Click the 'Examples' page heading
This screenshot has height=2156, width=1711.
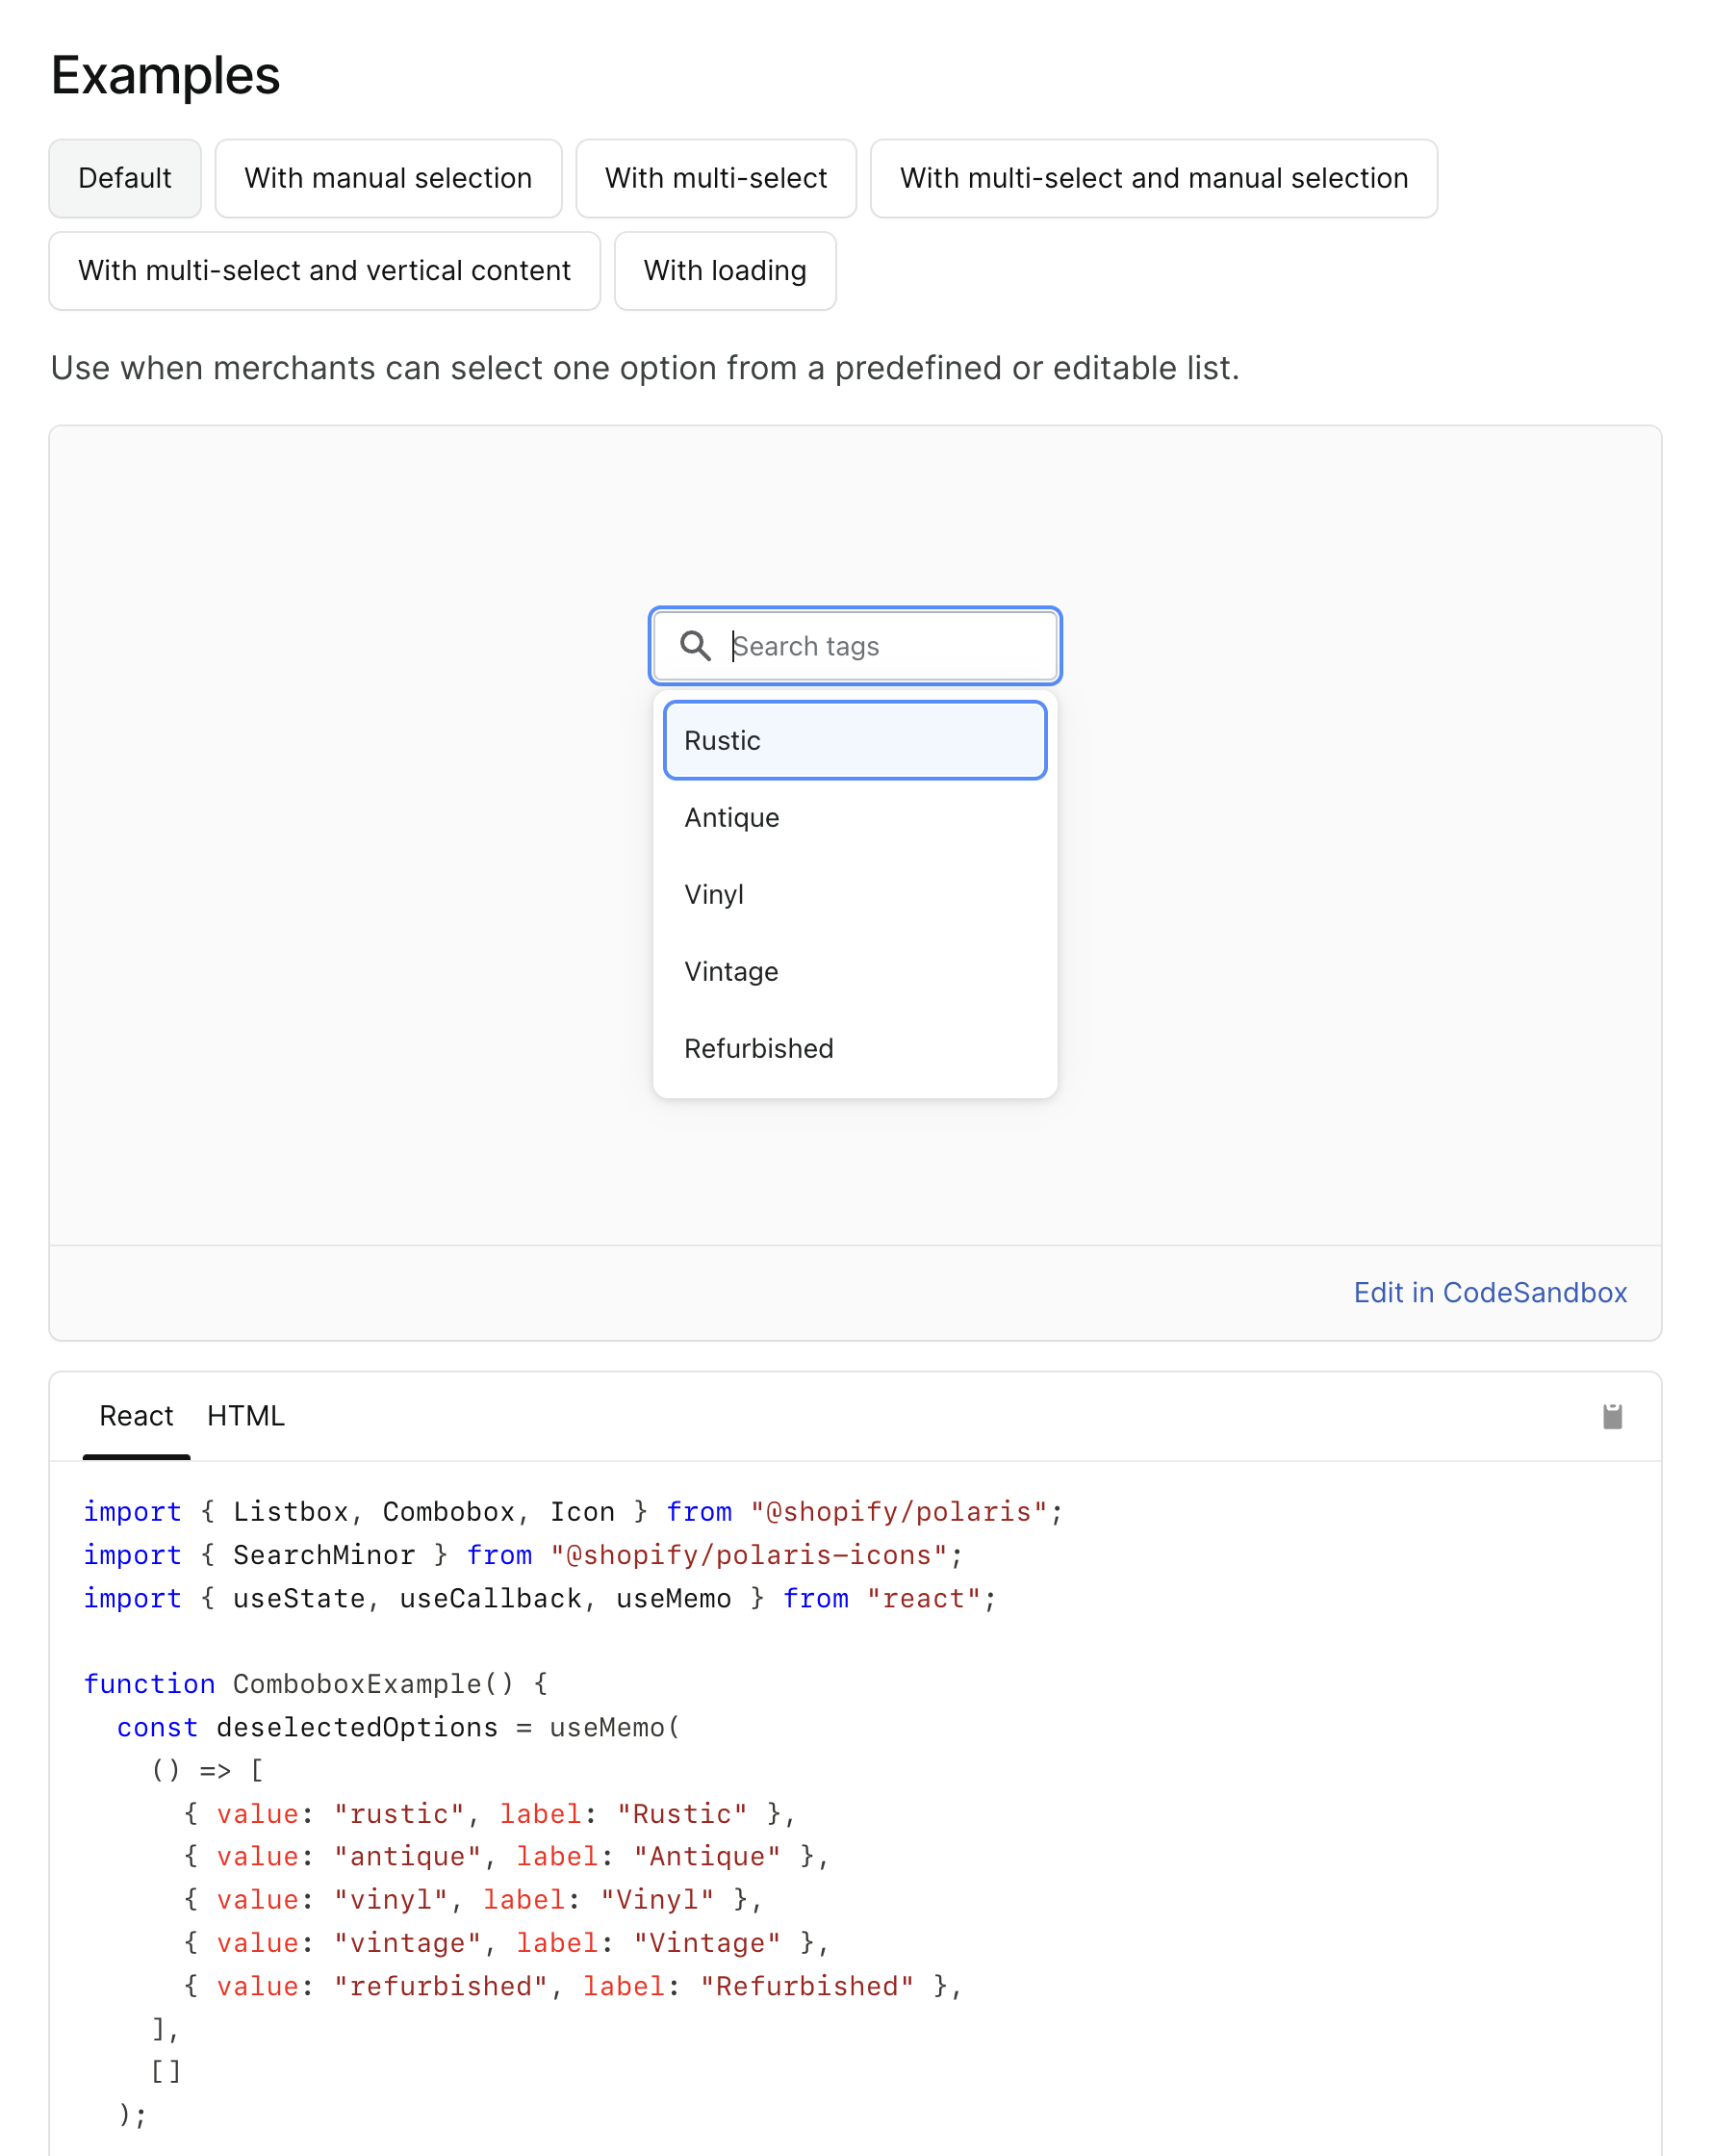pos(165,75)
